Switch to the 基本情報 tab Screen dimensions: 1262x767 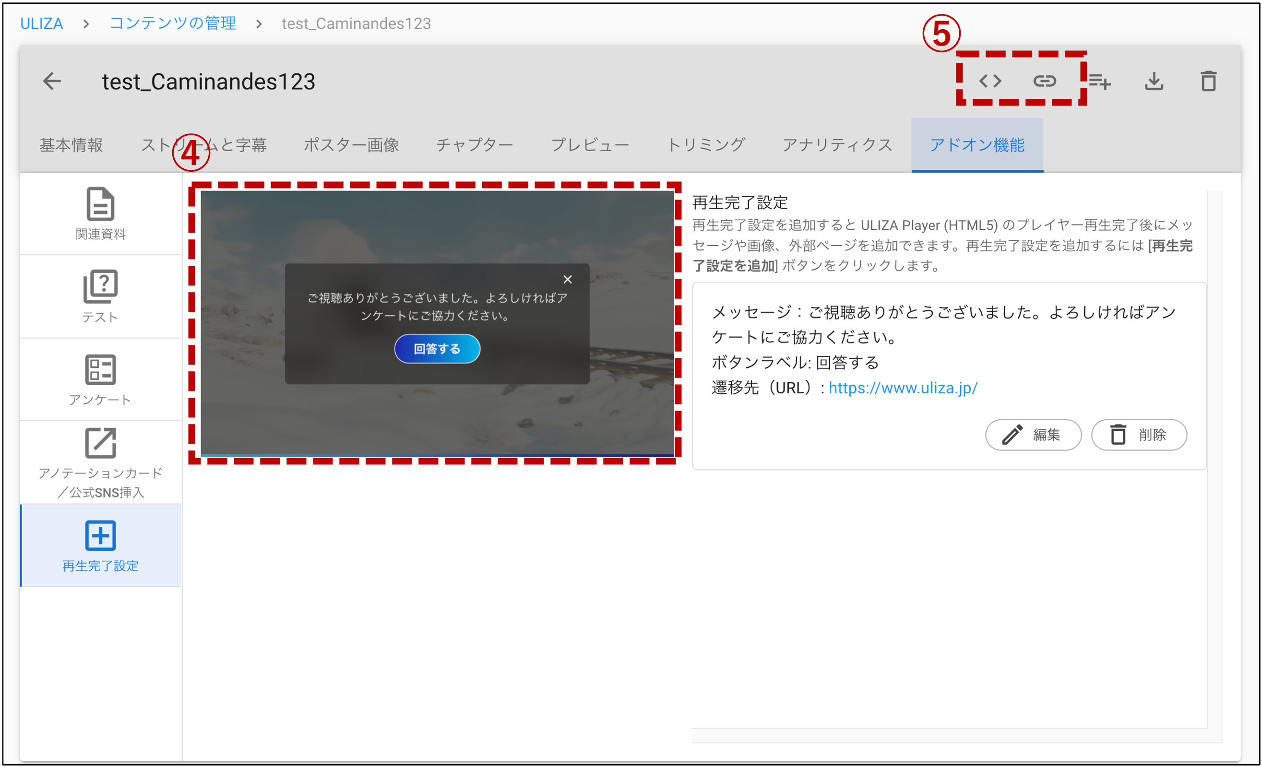(71, 145)
